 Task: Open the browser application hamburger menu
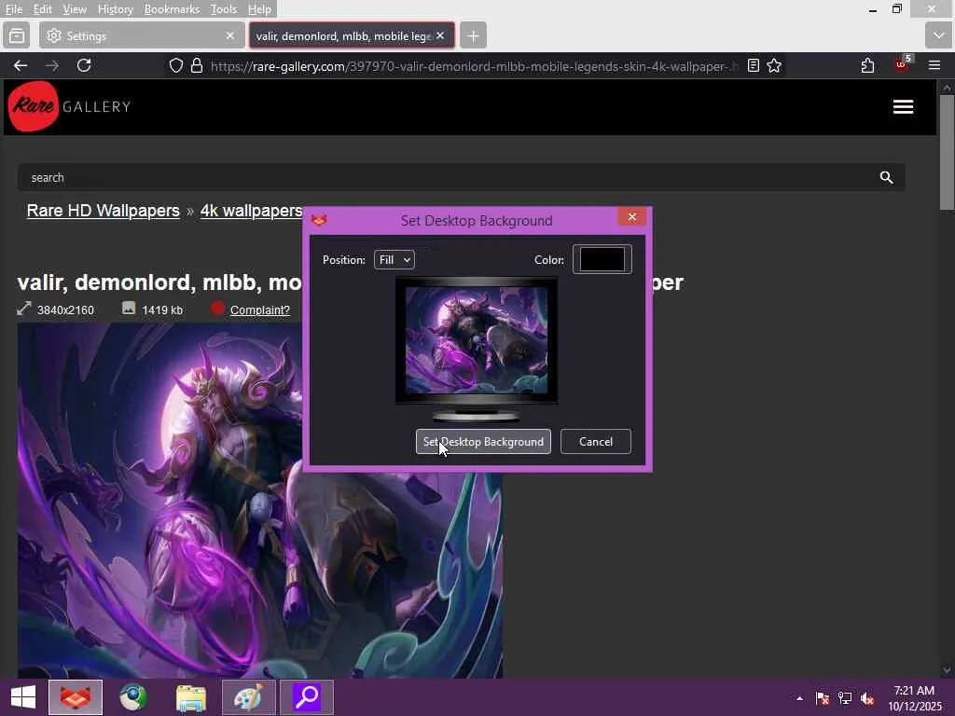coord(934,65)
